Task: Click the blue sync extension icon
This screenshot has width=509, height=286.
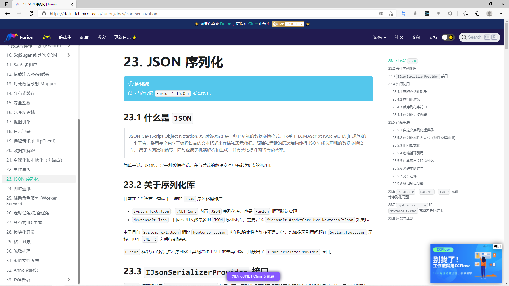Action: pyautogui.click(x=403, y=14)
